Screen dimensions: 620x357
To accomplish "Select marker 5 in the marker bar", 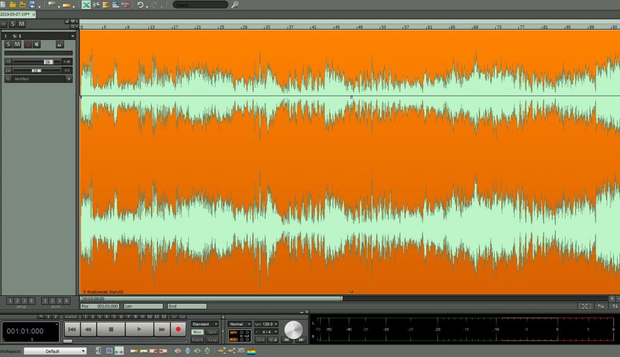I will click(x=114, y=316).
